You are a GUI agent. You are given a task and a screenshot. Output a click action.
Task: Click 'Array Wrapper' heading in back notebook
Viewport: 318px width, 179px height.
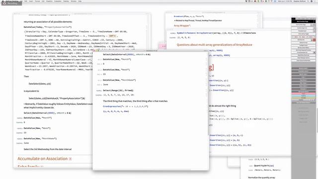click(182, 25)
